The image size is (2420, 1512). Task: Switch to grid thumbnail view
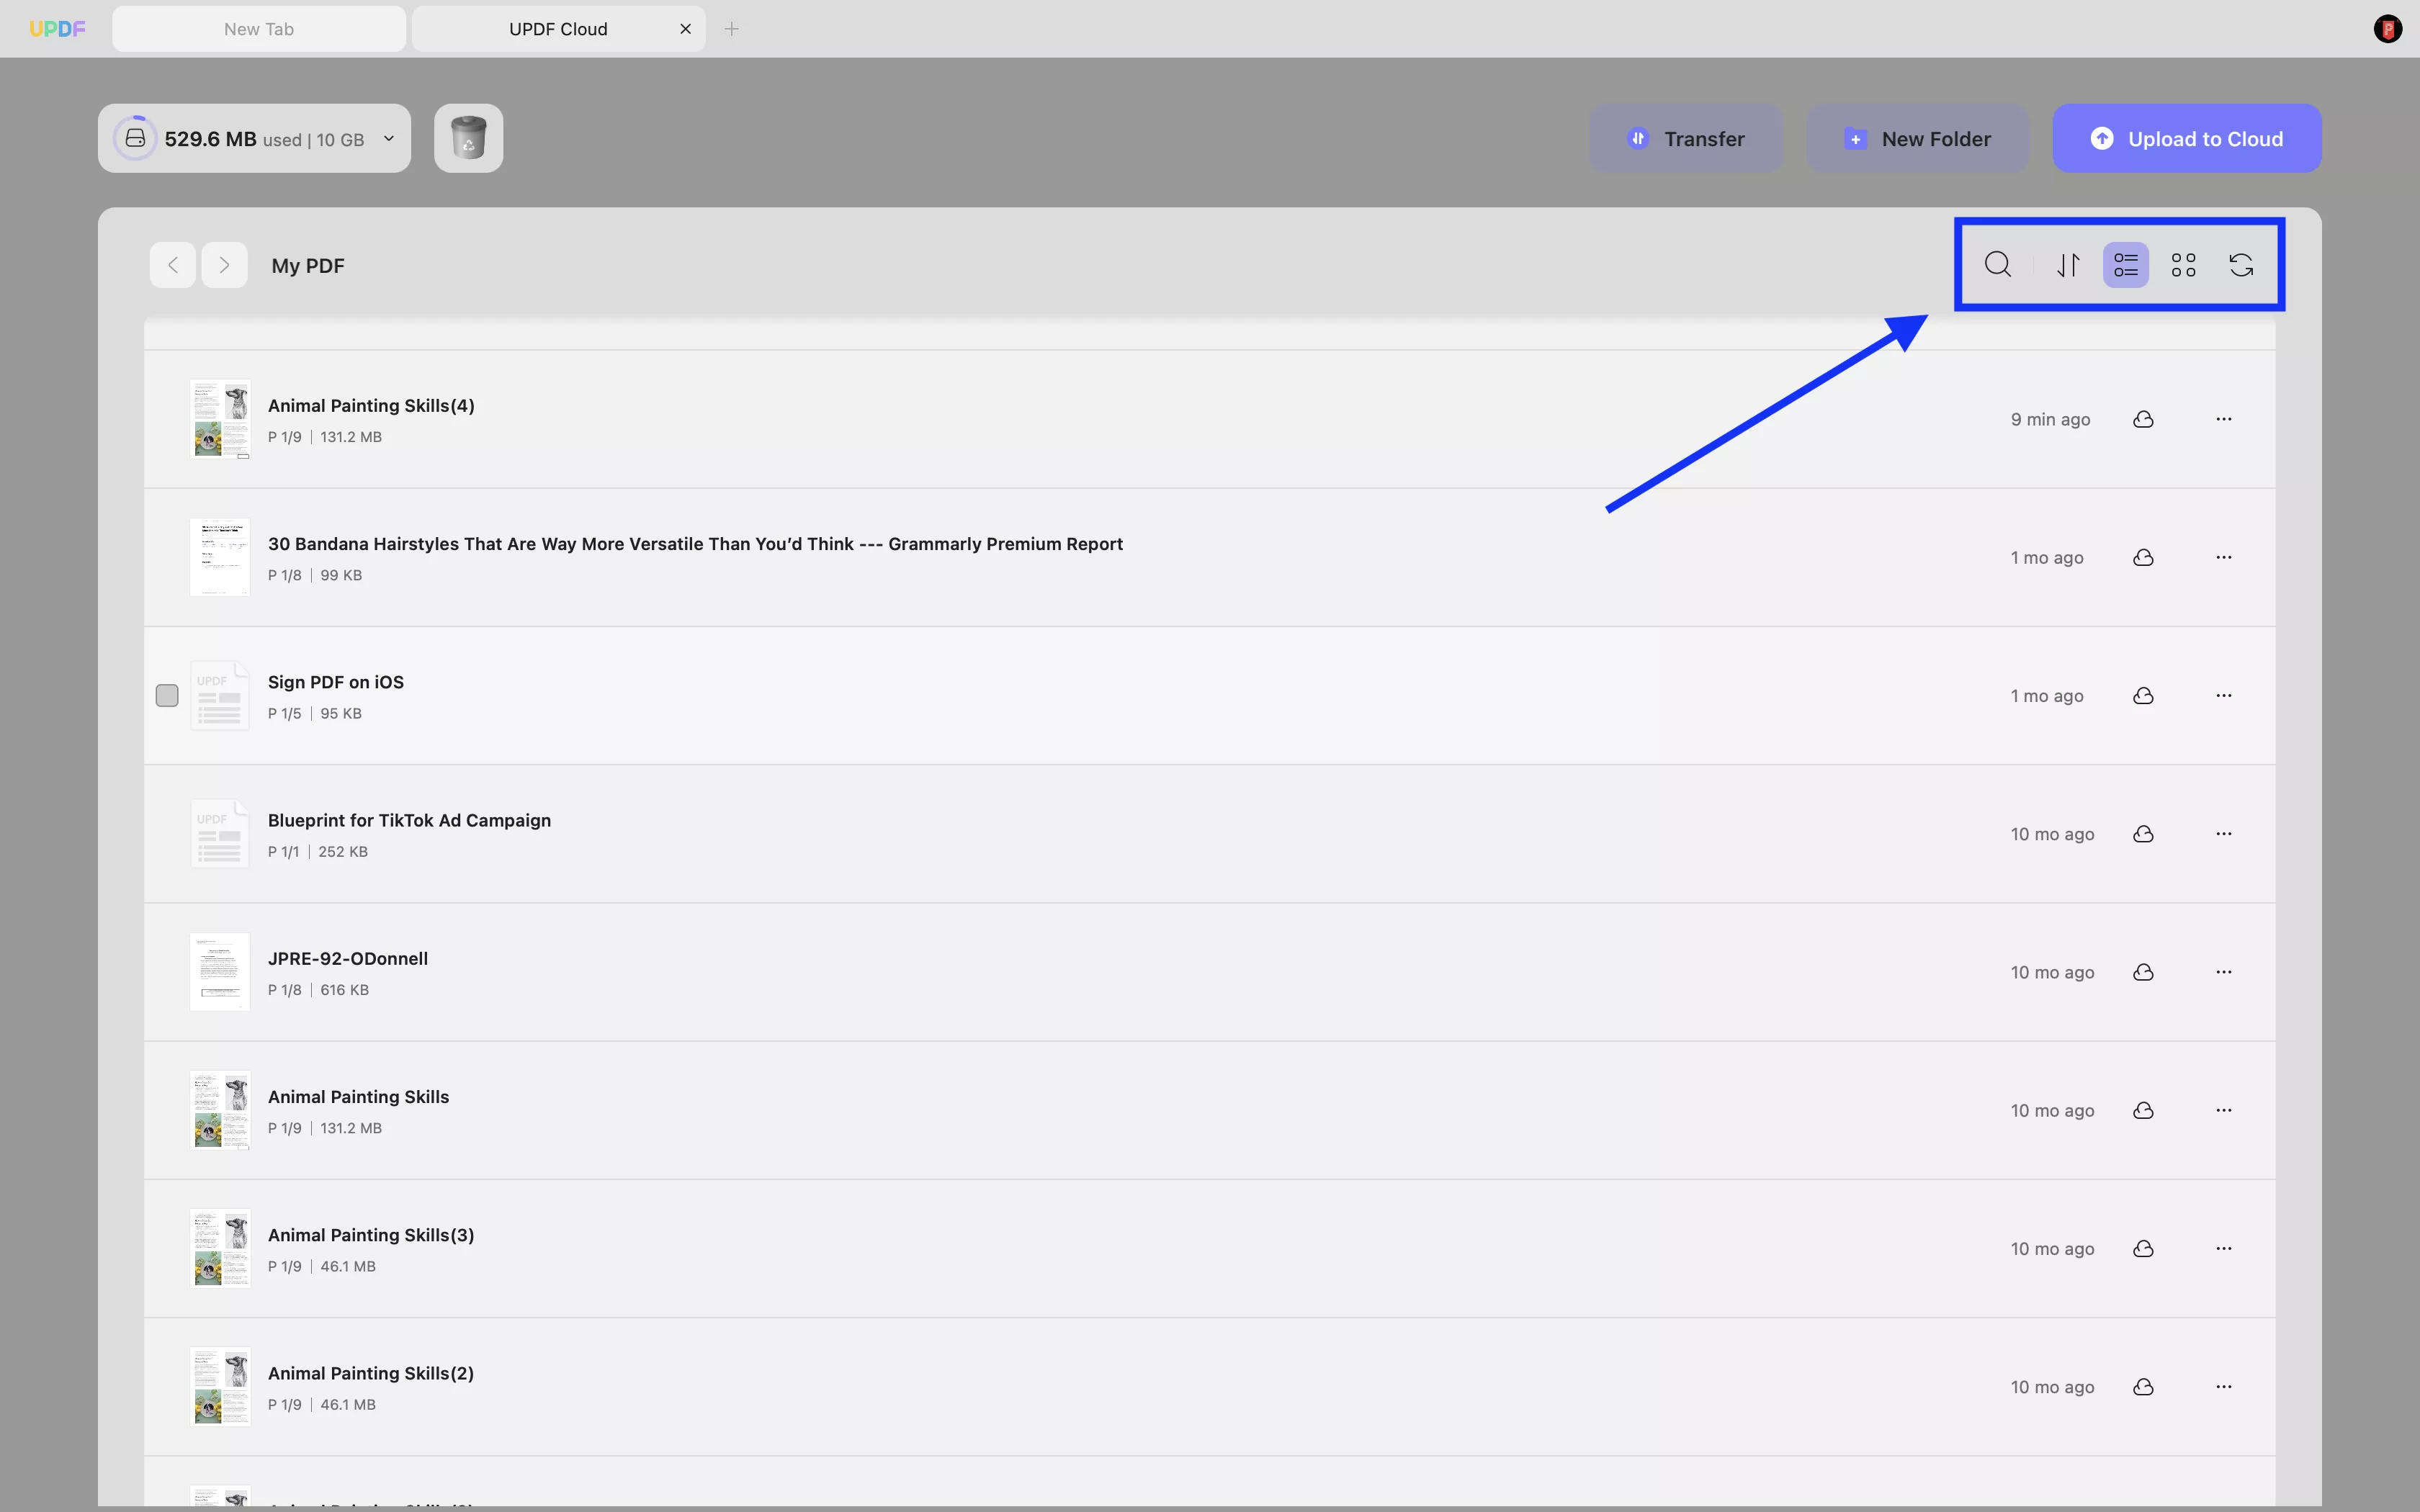coord(2183,265)
